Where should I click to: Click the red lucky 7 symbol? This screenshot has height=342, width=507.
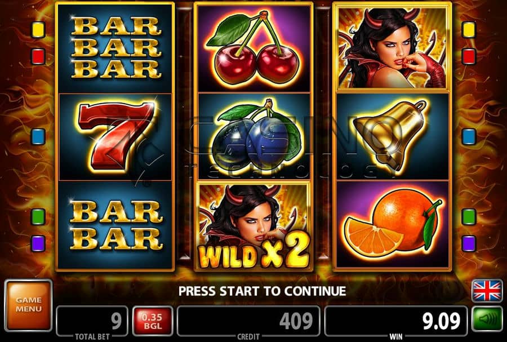click(115, 136)
